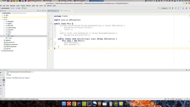Click the Project panel settings gear icon

tap(43, 11)
